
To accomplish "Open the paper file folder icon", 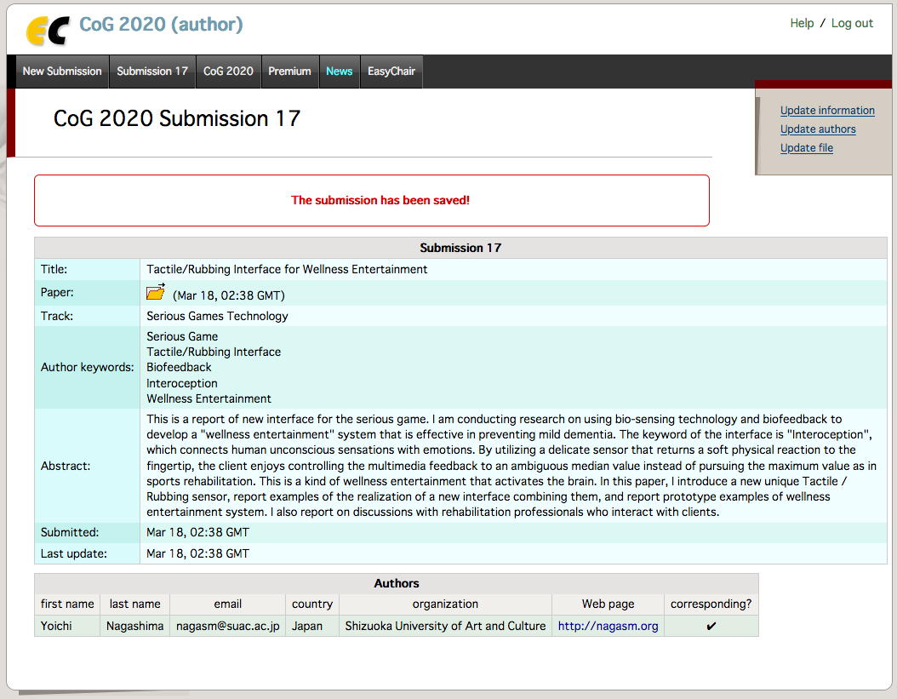I will click(156, 293).
